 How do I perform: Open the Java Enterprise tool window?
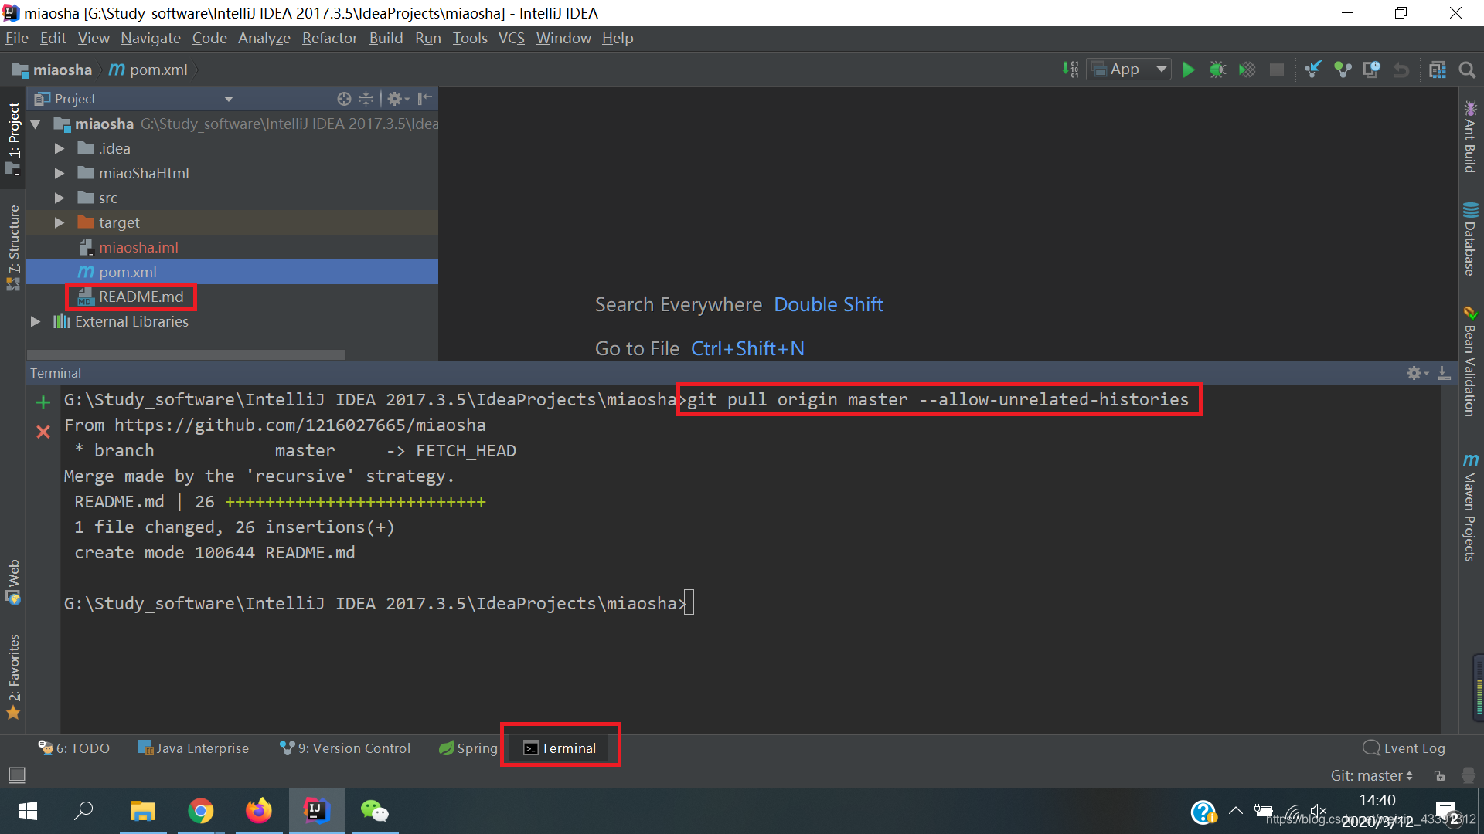tap(193, 748)
